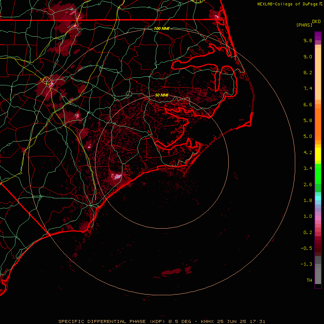The width and height of the screenshot is (324, 324).
Task: Select the 3.4 legend value
Action: (x=308, y=168)
